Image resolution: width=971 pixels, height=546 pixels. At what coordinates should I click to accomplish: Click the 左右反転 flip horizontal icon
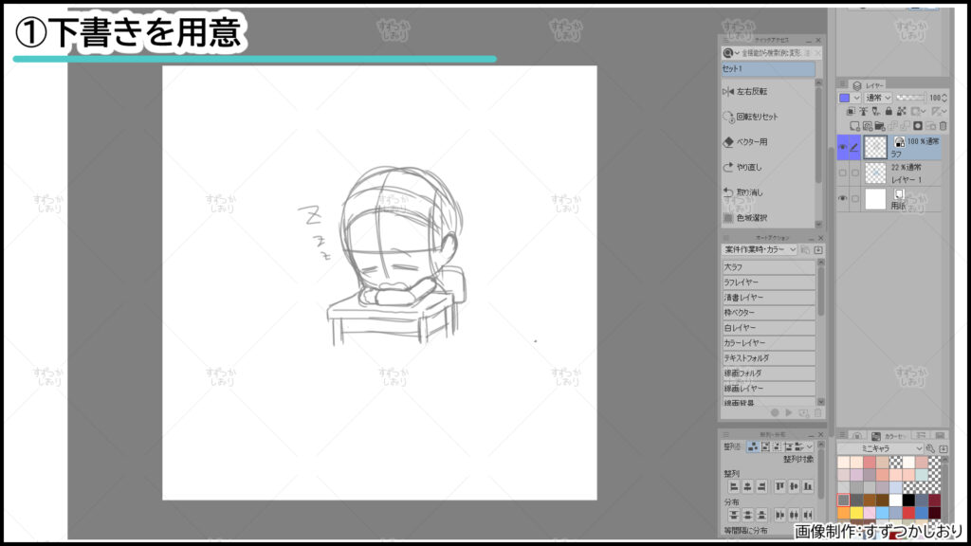(x=728, y=92)
